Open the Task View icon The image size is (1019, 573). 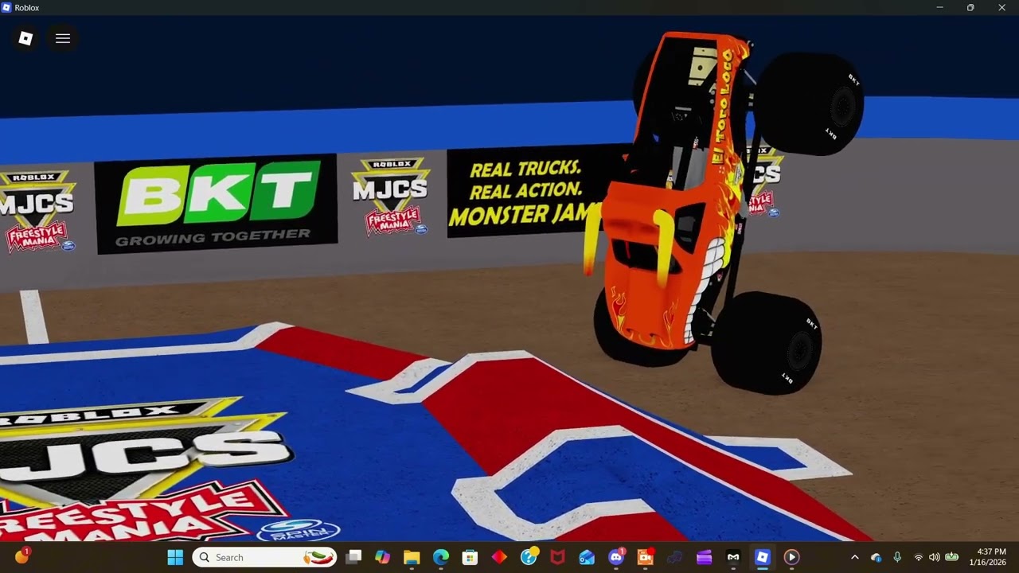pos(354,557)
